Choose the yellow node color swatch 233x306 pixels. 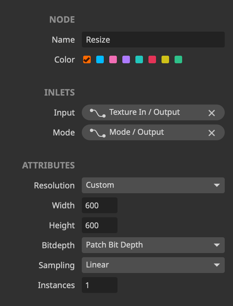pyautogui.click(x=165, y=60)
